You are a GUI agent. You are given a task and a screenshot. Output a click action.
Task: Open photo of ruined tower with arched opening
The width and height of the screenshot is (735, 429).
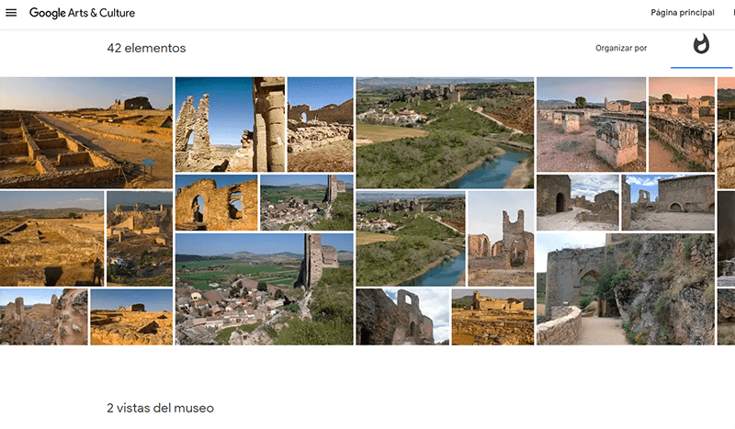[x=501, y=238]
